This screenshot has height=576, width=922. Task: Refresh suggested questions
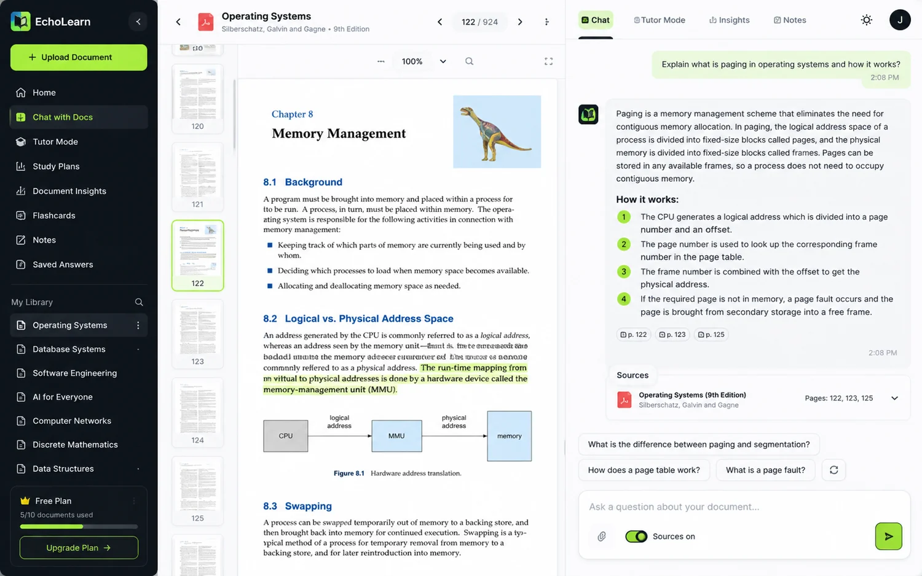(x=833, y=470)
